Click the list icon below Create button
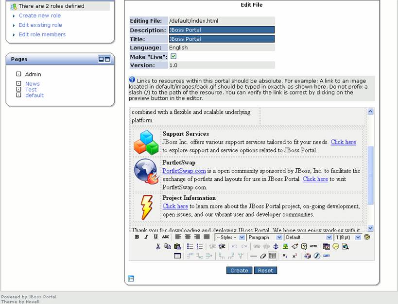The image size is (398, 304). (131, 278)
